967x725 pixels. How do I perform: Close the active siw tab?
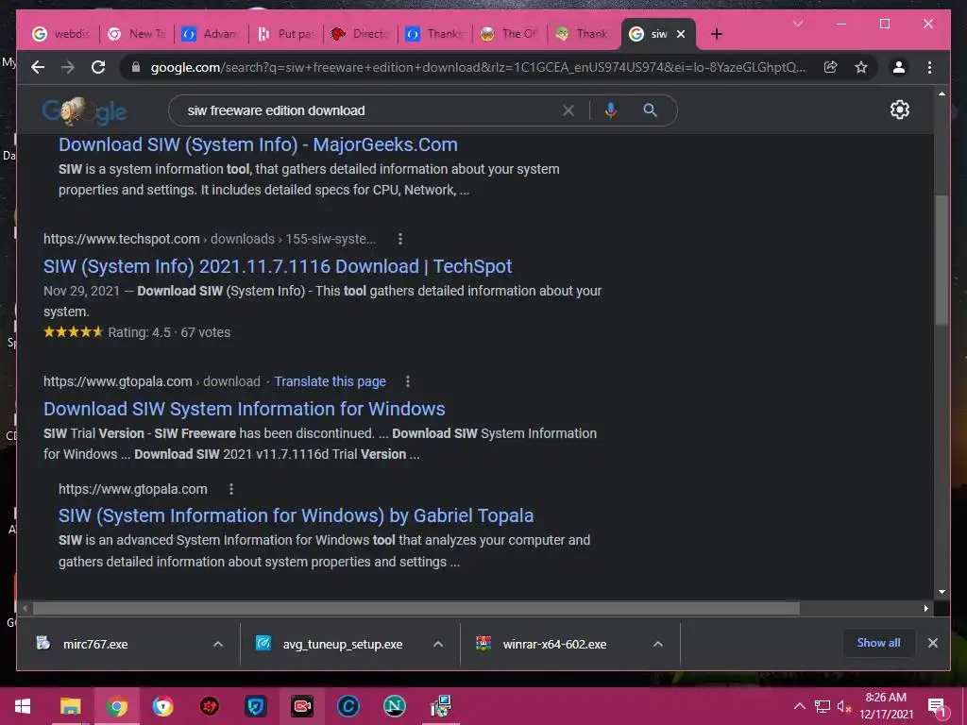(681, 34)
